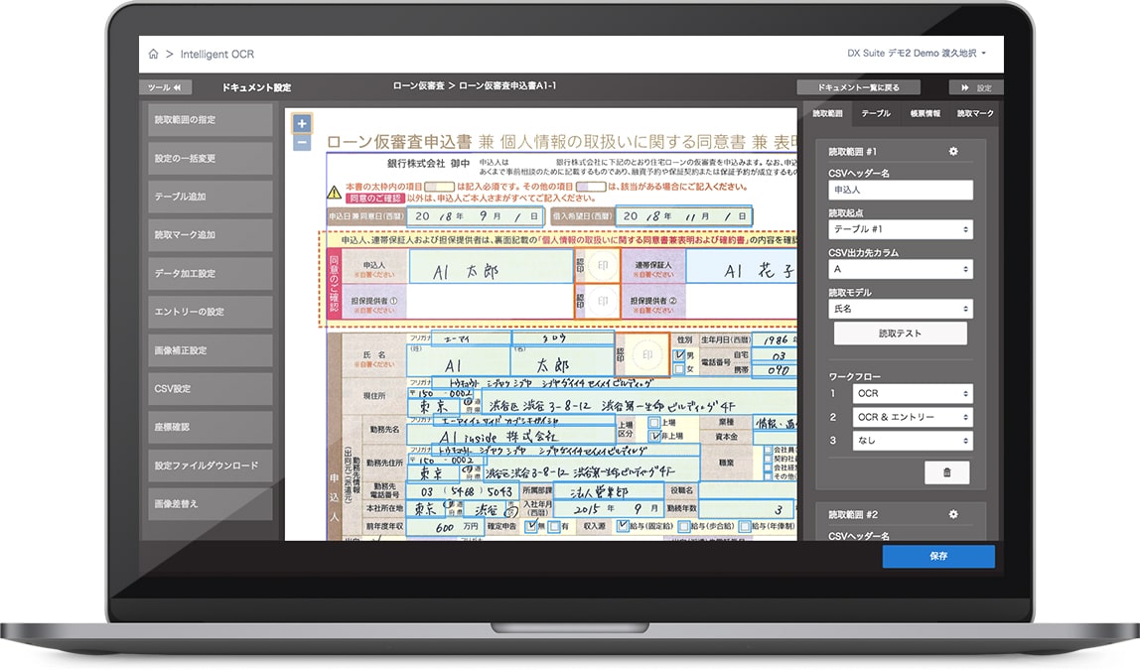Open データ加工設定 from the tools

click(211, 274)
